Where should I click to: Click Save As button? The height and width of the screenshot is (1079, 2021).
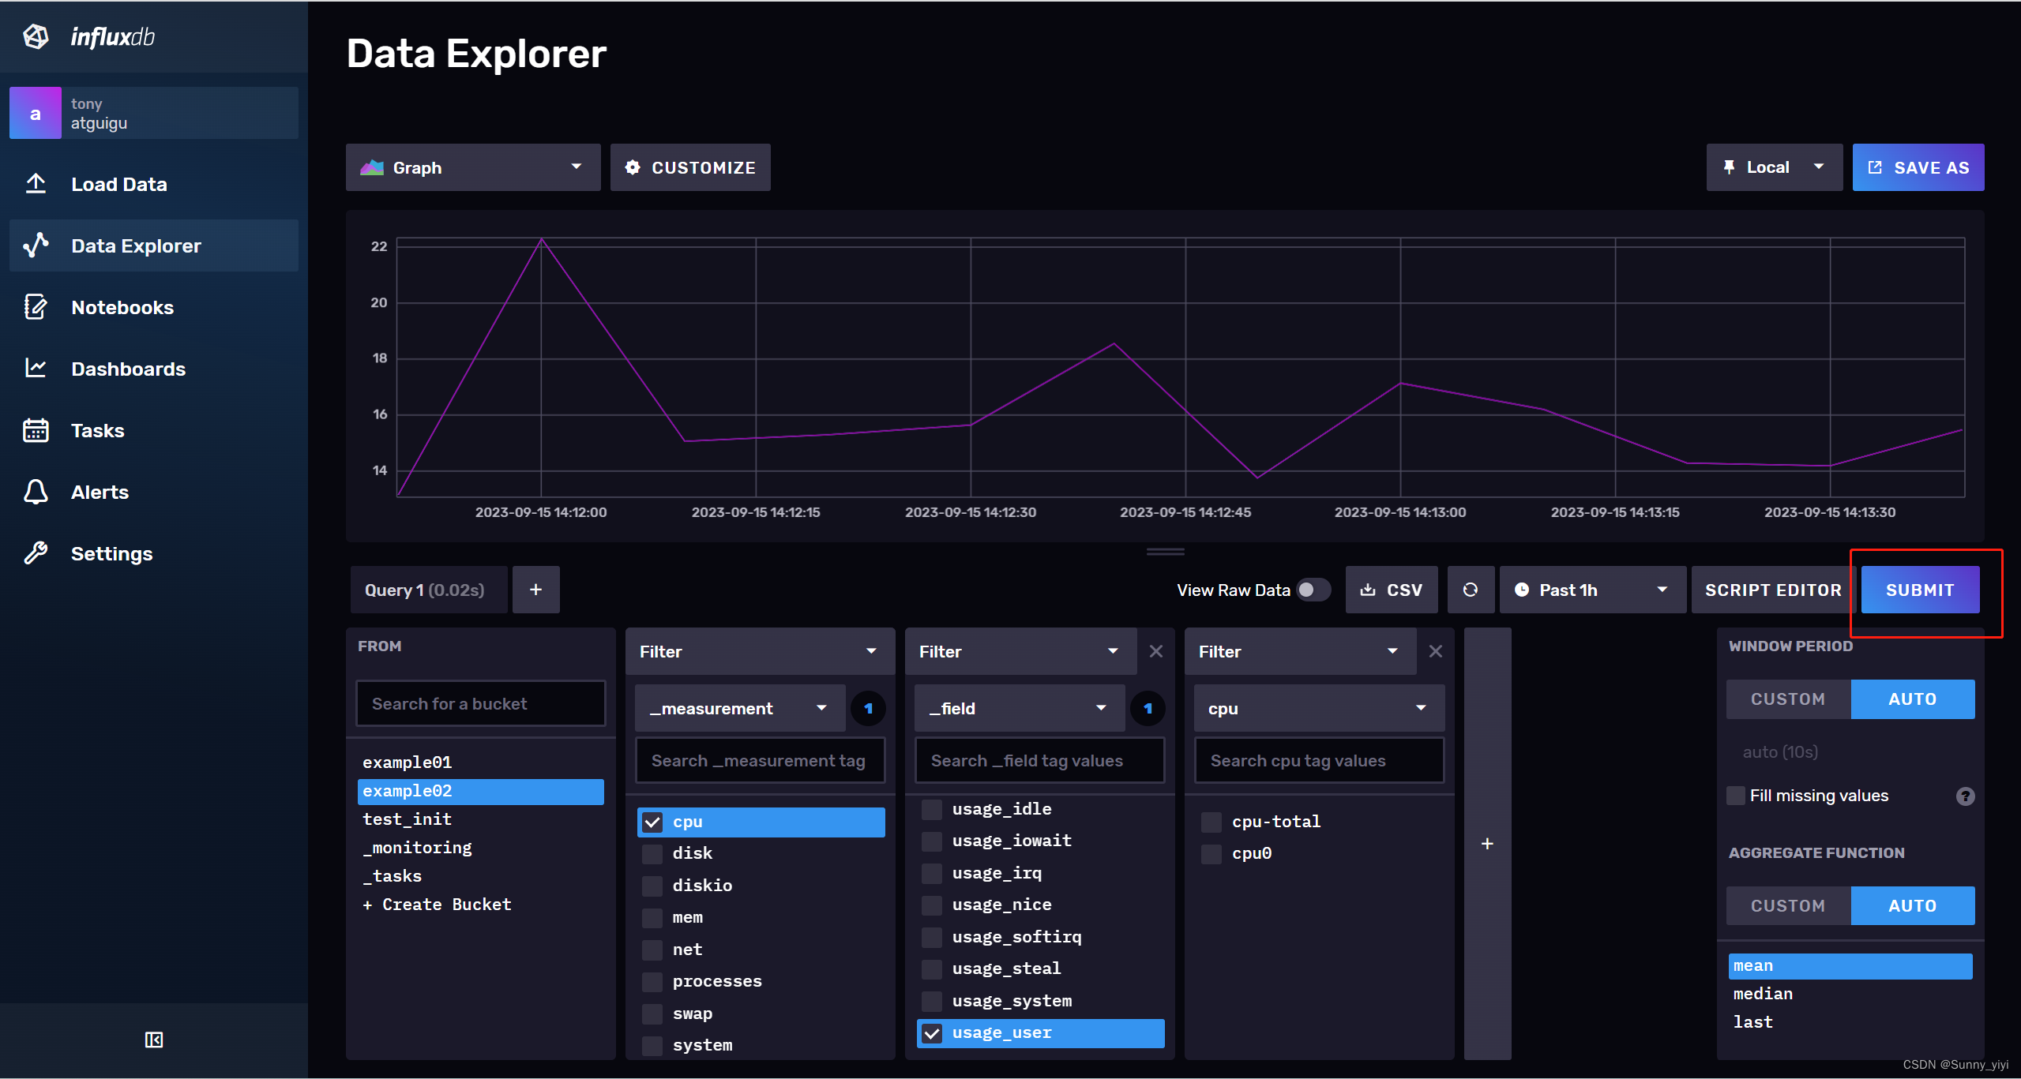click(1918, 167)
